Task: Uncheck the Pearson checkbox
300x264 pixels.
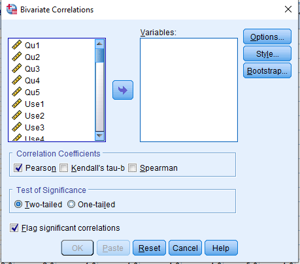Action: coord(18,168)
